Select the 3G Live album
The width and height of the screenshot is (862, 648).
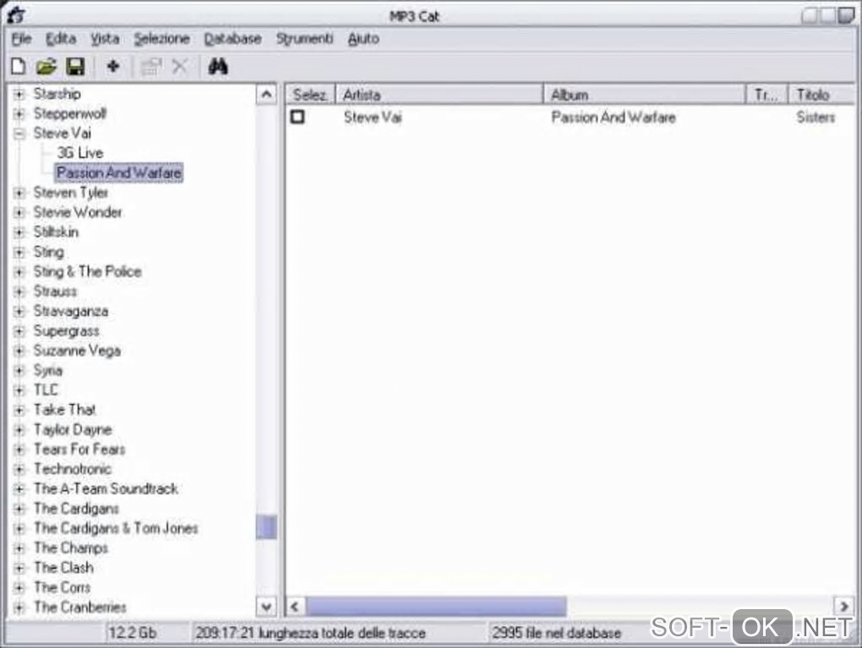click(79, 153)
